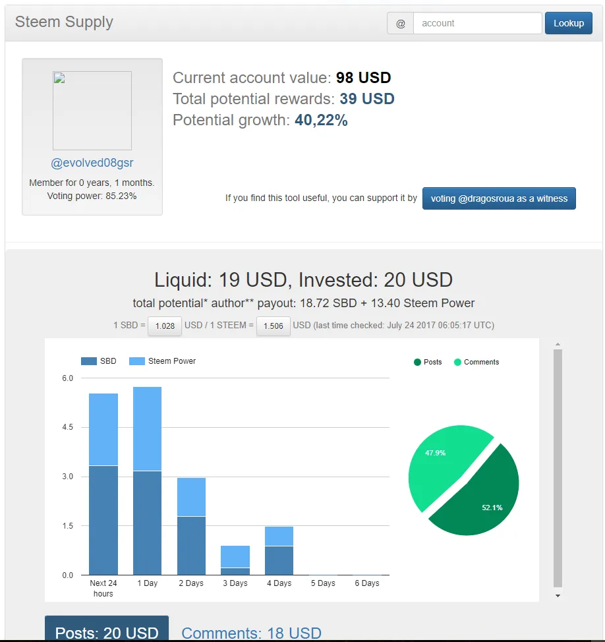Click the 'Voting power: 85.23%' text
The width and height of the screenshot is (605, 642).
pos(92,196)
